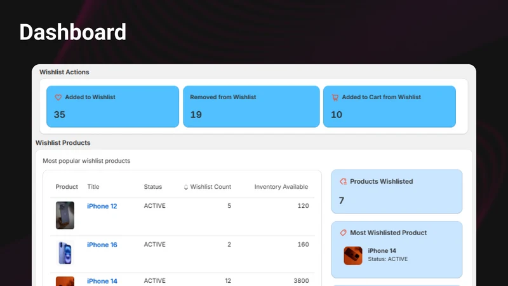Click the Dashboard page title
508x286 pixels.
(72, 32)
